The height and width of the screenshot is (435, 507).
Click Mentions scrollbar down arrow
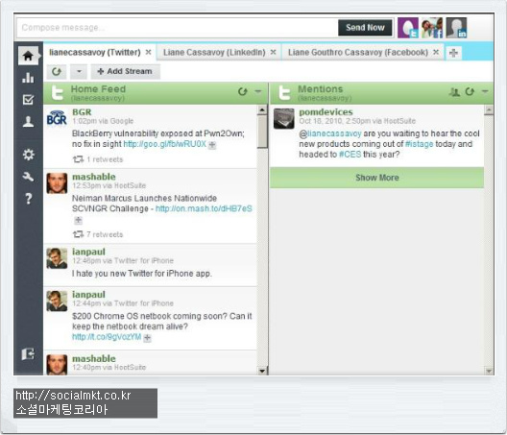click(489, 371)
